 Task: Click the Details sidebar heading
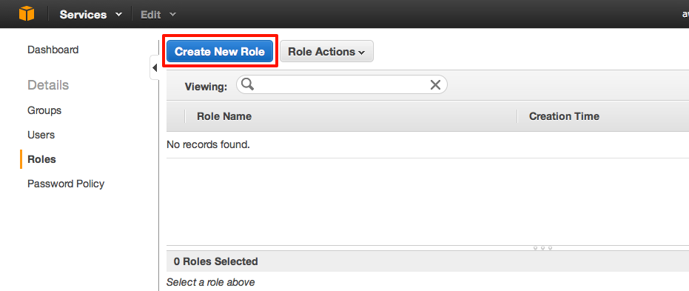point(48,85)
